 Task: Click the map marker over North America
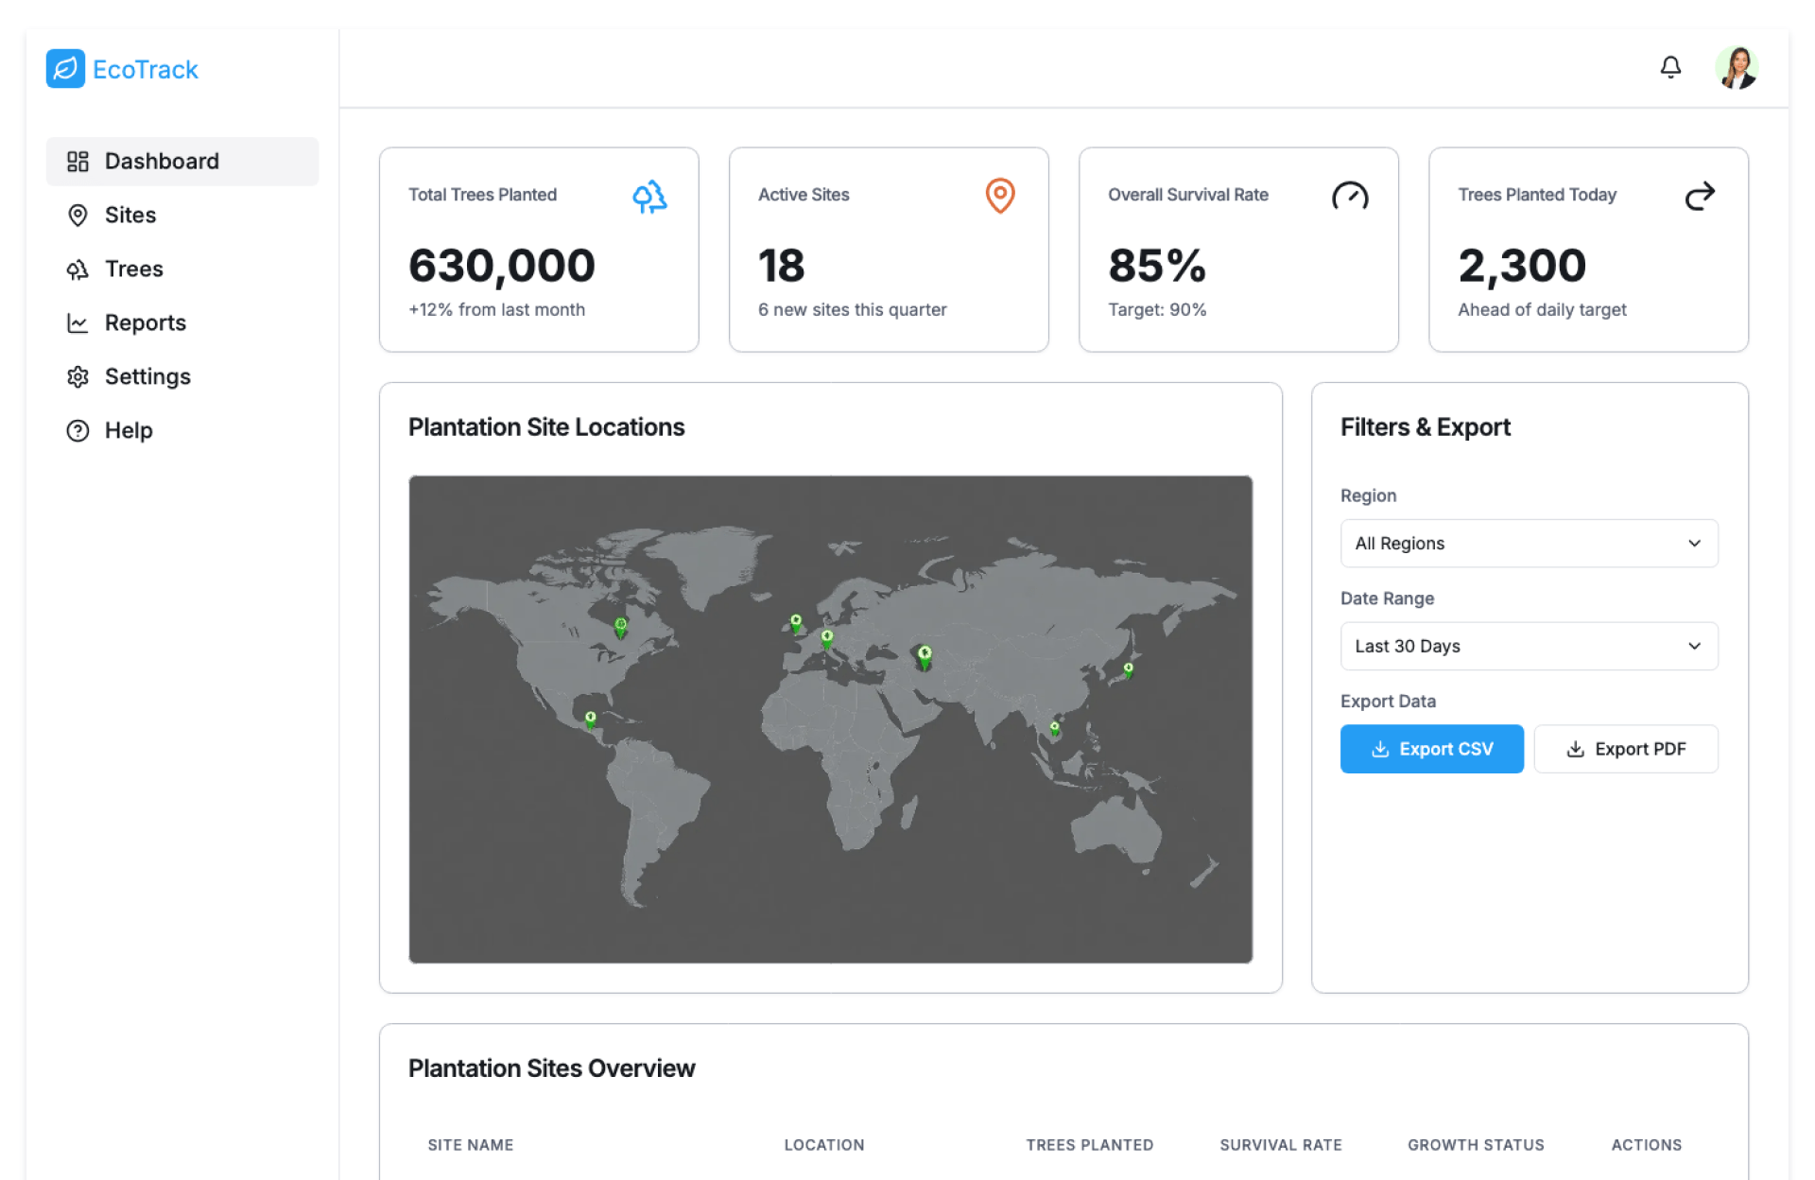[620, 627]
